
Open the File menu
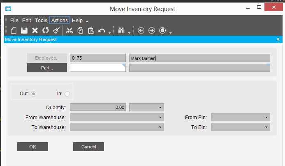(14, 21)
